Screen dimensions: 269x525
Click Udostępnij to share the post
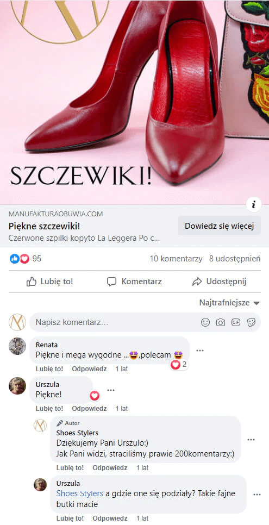(220, 282)
